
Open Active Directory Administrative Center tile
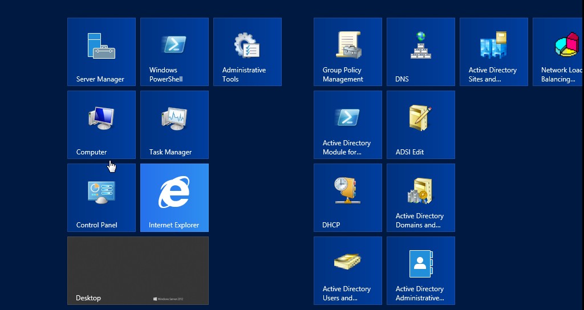(421, 271)
